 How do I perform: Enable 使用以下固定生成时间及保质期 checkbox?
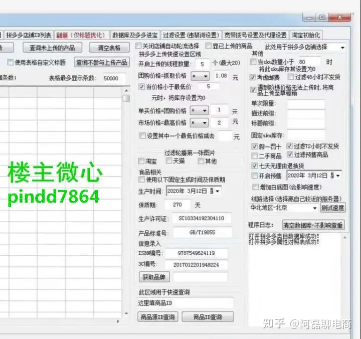pyautogui.click(x=142, y=179)
